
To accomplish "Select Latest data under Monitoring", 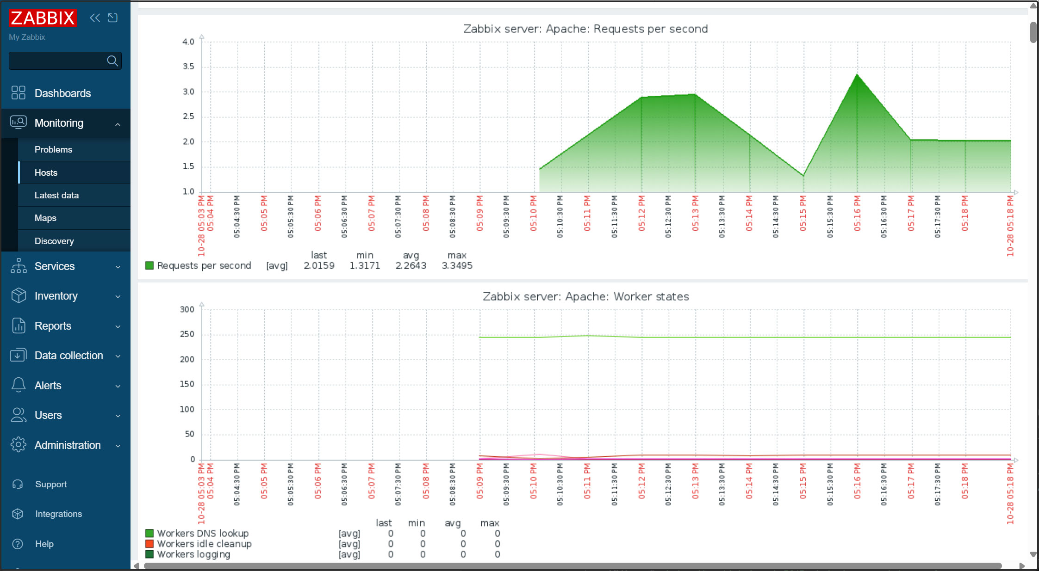I will (56, 195).
